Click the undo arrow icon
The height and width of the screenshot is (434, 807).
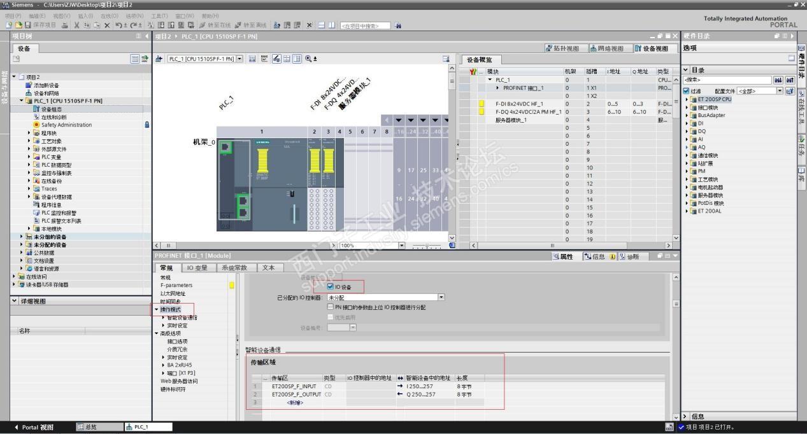point(119,25)
